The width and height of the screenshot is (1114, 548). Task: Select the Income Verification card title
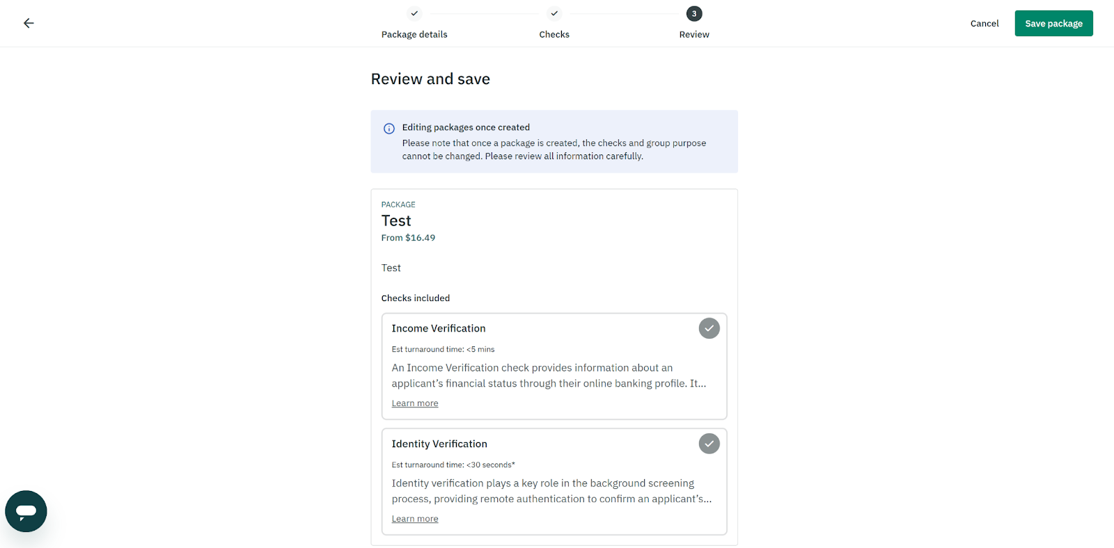(439, 328)
